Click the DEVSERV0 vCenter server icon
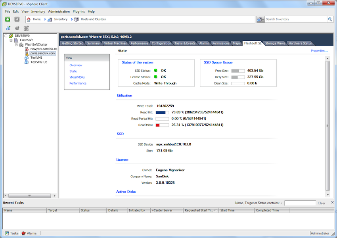337x238 pixels. [11, 36]
